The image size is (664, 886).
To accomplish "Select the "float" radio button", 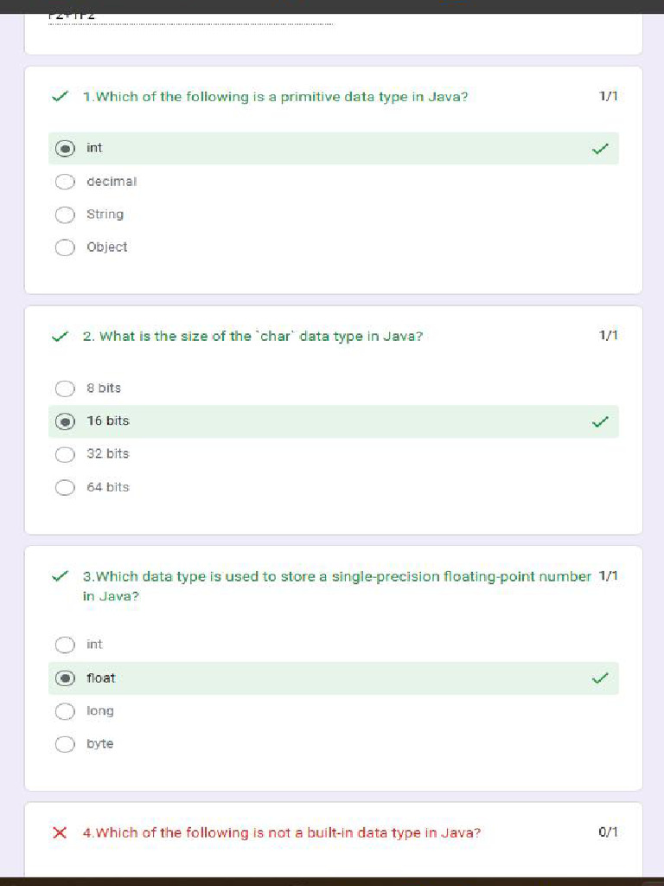I will (x=65, y=678).
